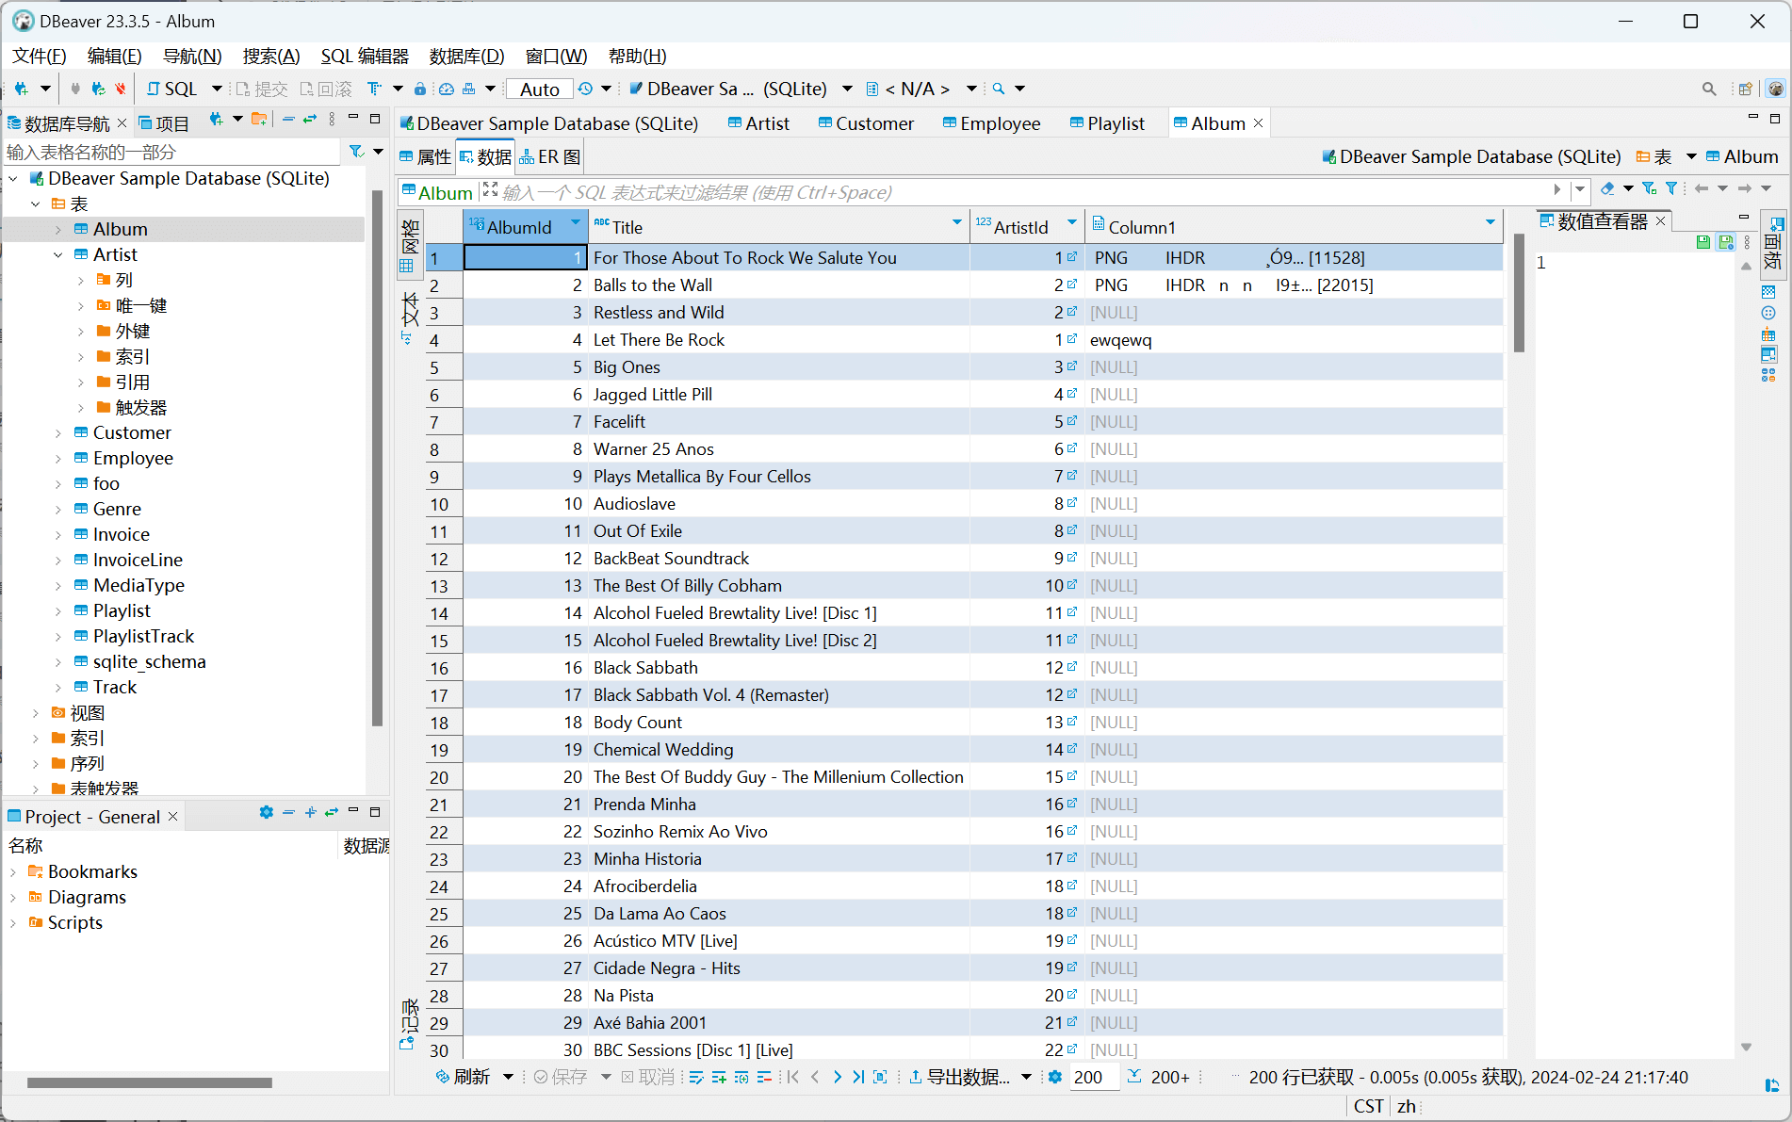The width and height of the screenshot is (1792, 1122).
Task: Click collapse all icon in database navigator
Action: (x=288, y=120)
